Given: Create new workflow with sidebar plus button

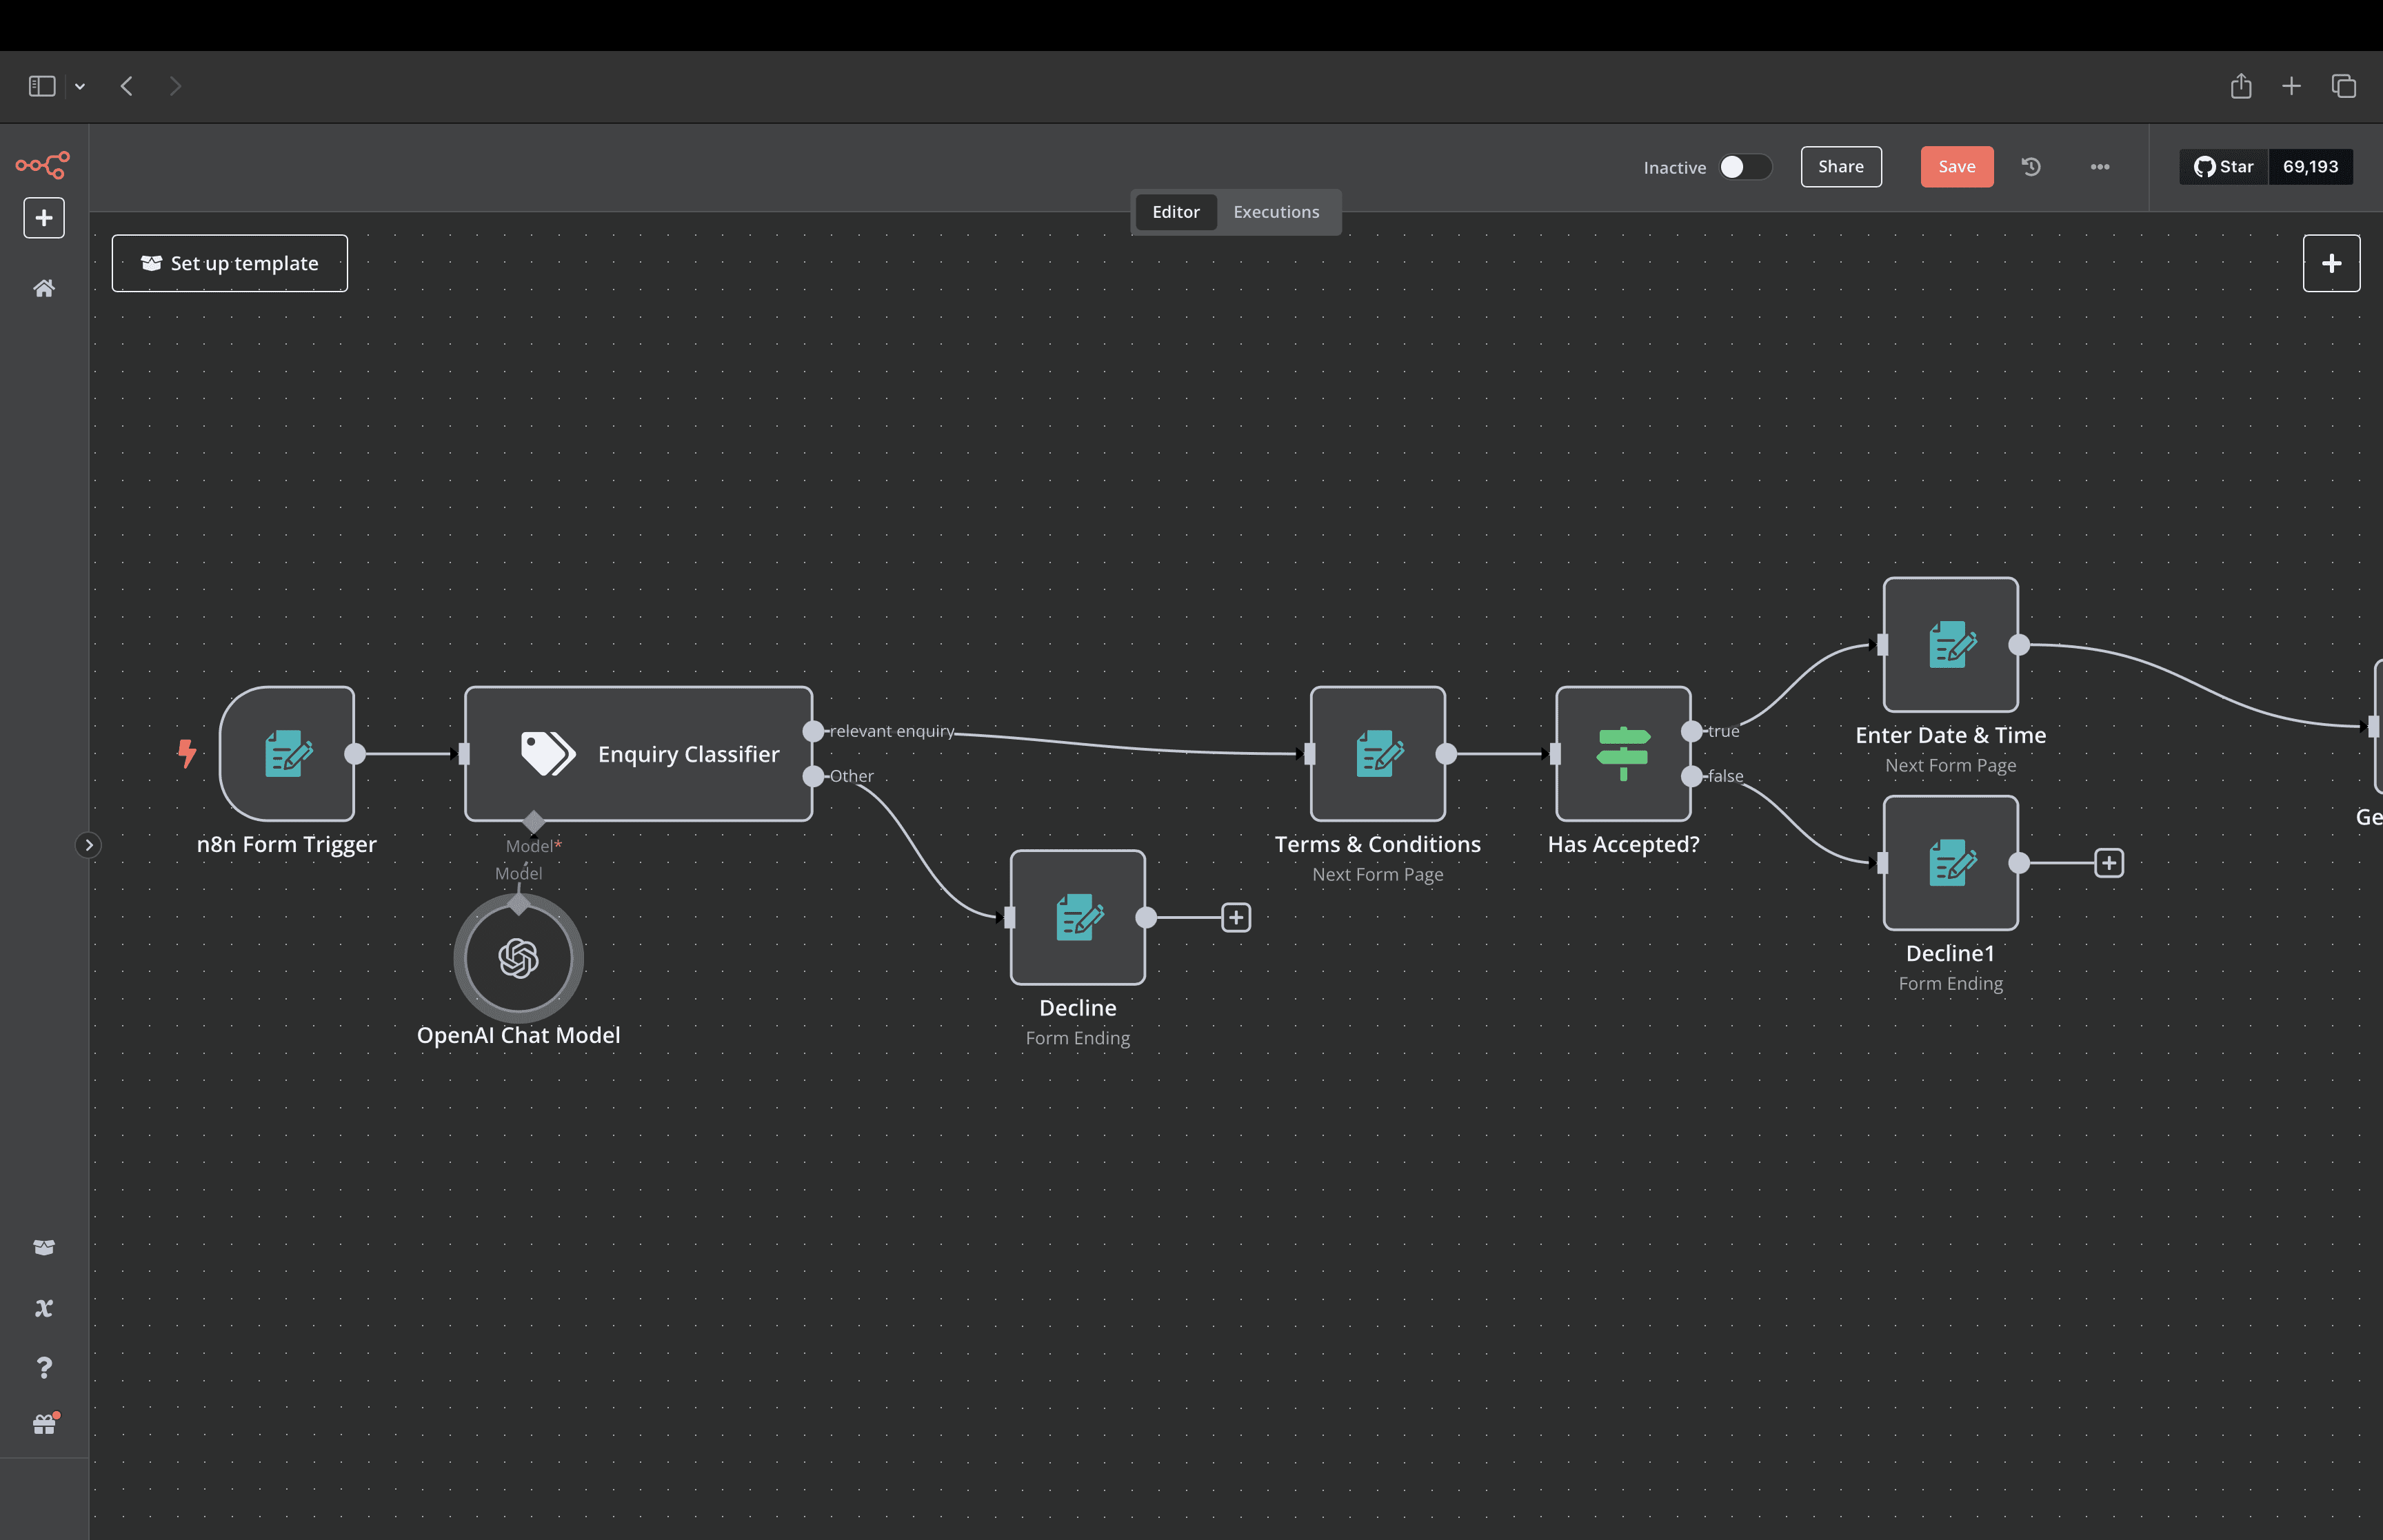Looking at the screenshot, I should click(44, 218).
